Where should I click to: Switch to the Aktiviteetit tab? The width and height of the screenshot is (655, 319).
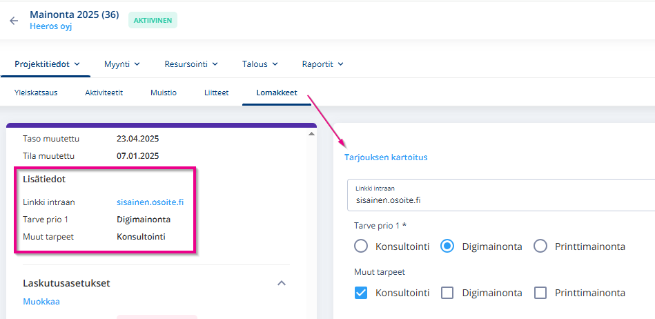click(104, 93)
